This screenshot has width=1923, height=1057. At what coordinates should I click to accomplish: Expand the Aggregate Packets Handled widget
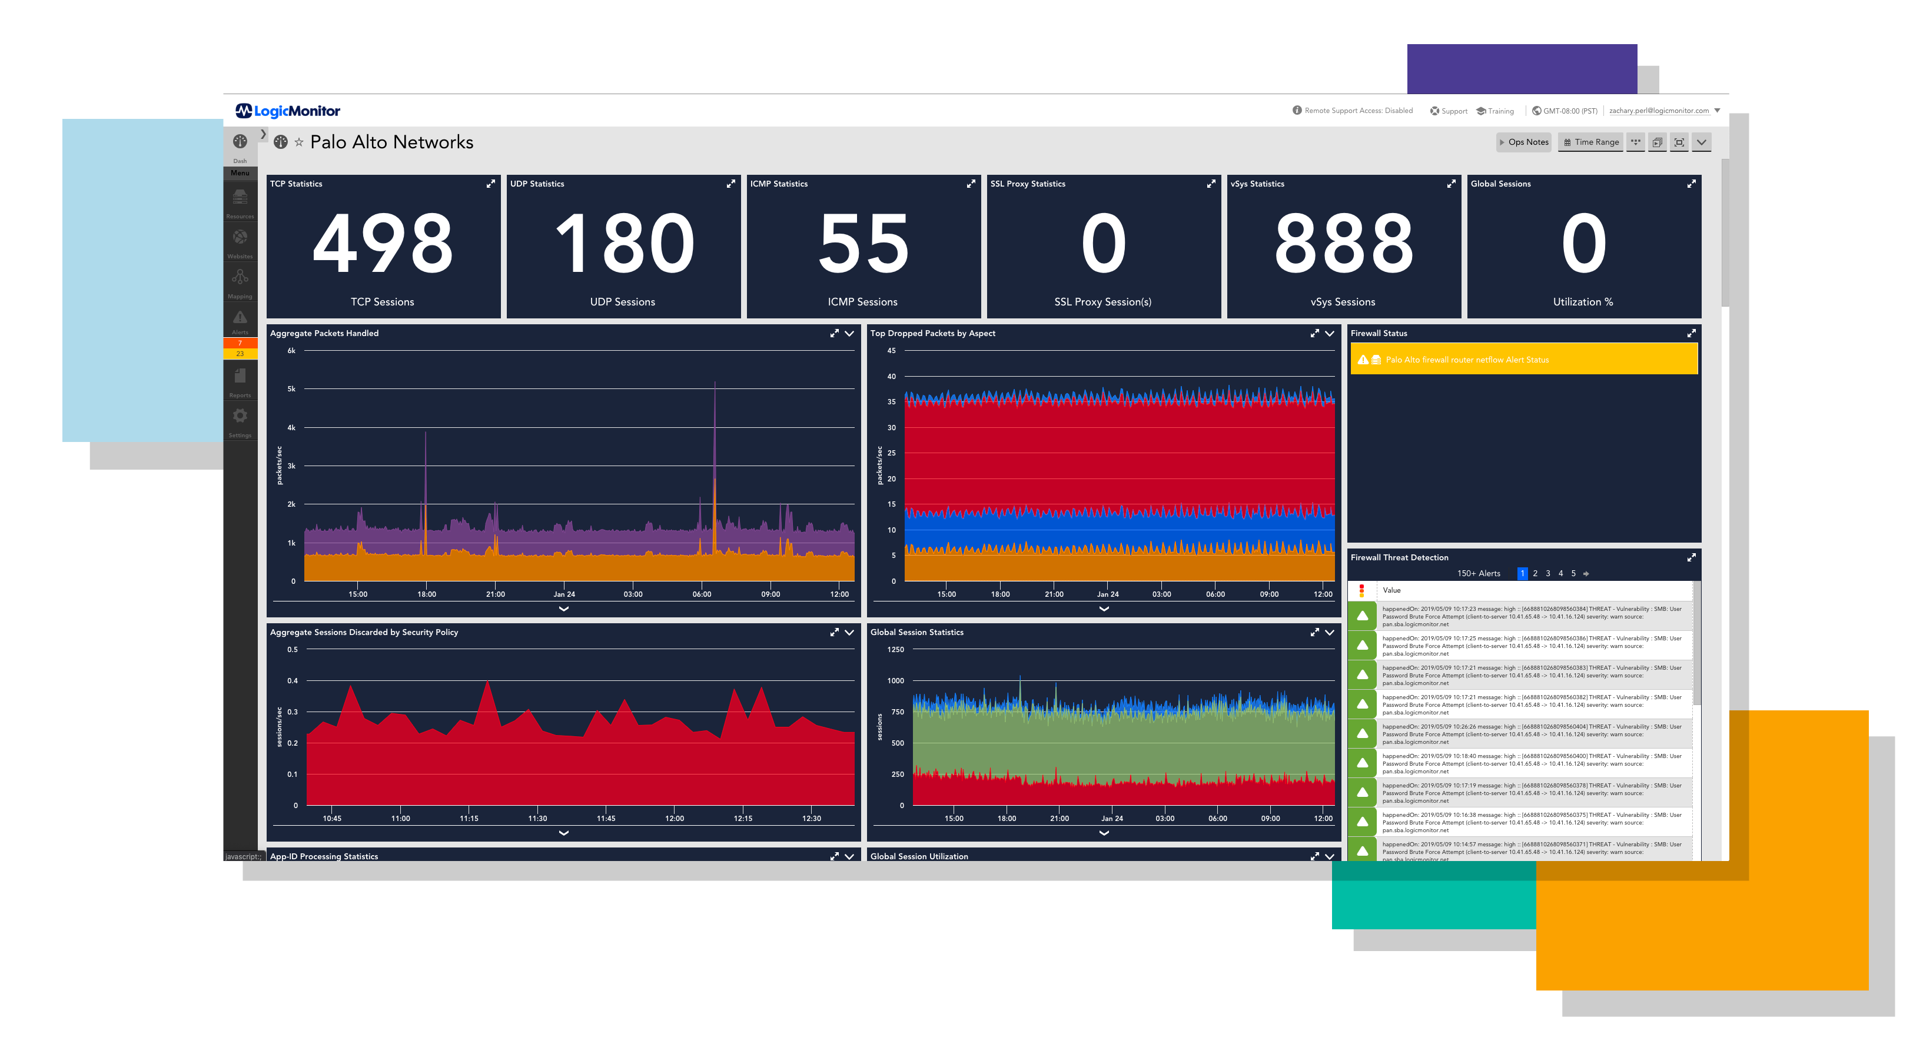point(834,334)
